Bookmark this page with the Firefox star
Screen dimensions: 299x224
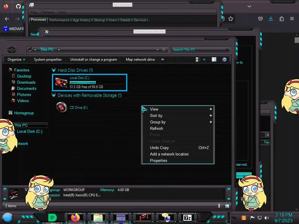tap(231, 19)
